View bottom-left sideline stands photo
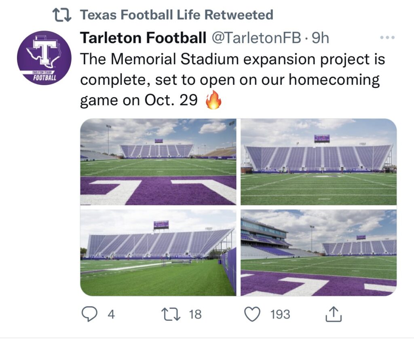This screenshot has width=414, height=343. click(158, 253)
